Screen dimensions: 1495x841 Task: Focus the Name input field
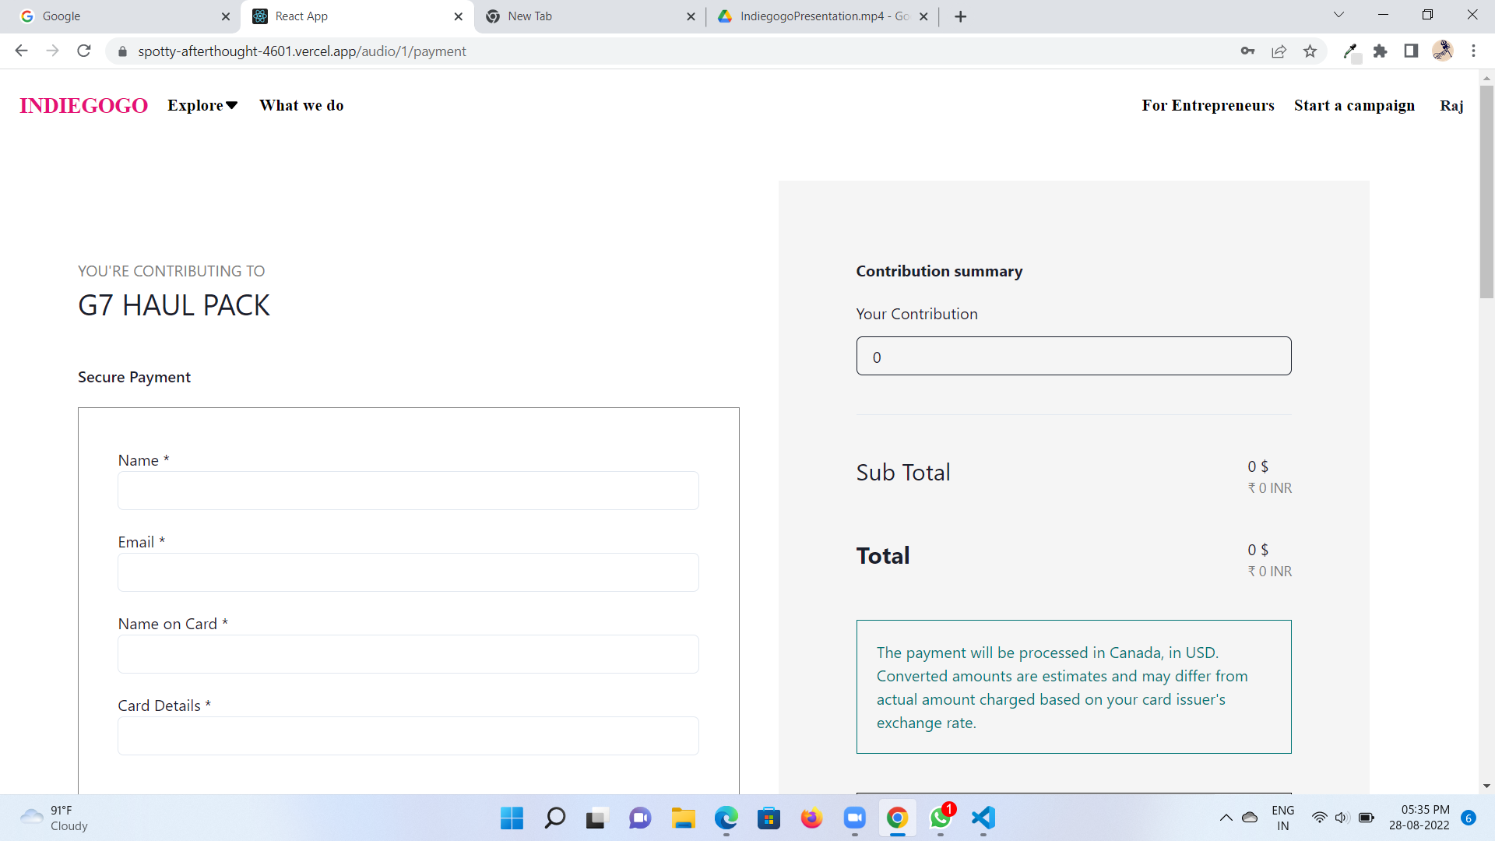[408, 491]
